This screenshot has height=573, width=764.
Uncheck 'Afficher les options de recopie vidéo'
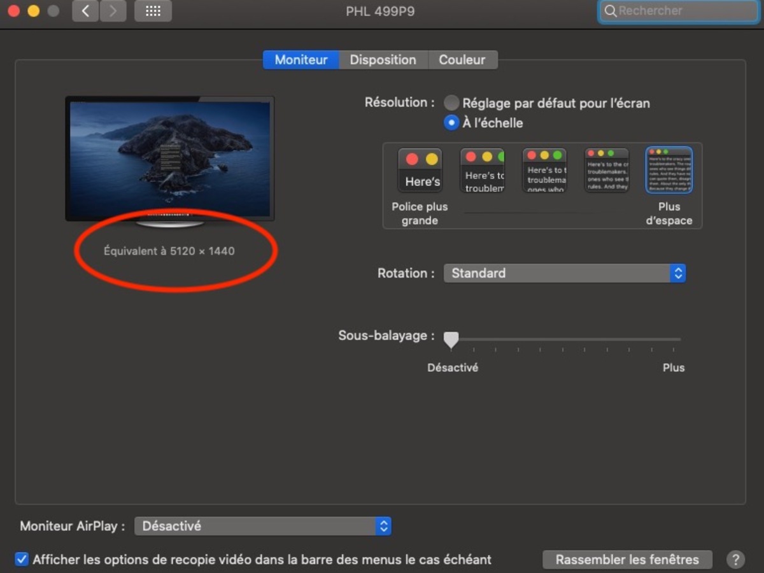(22, 560)
